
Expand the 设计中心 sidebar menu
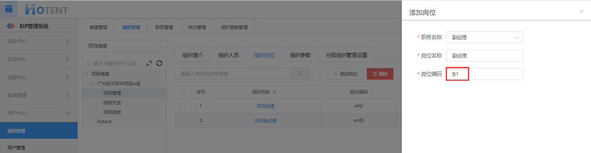pos(39,41)
